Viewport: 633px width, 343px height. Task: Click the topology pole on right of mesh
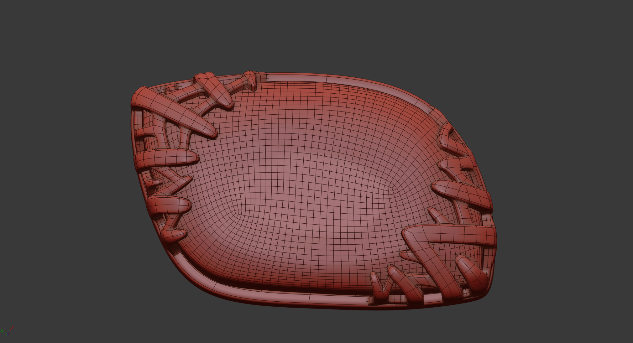click(x=392, y=189)
